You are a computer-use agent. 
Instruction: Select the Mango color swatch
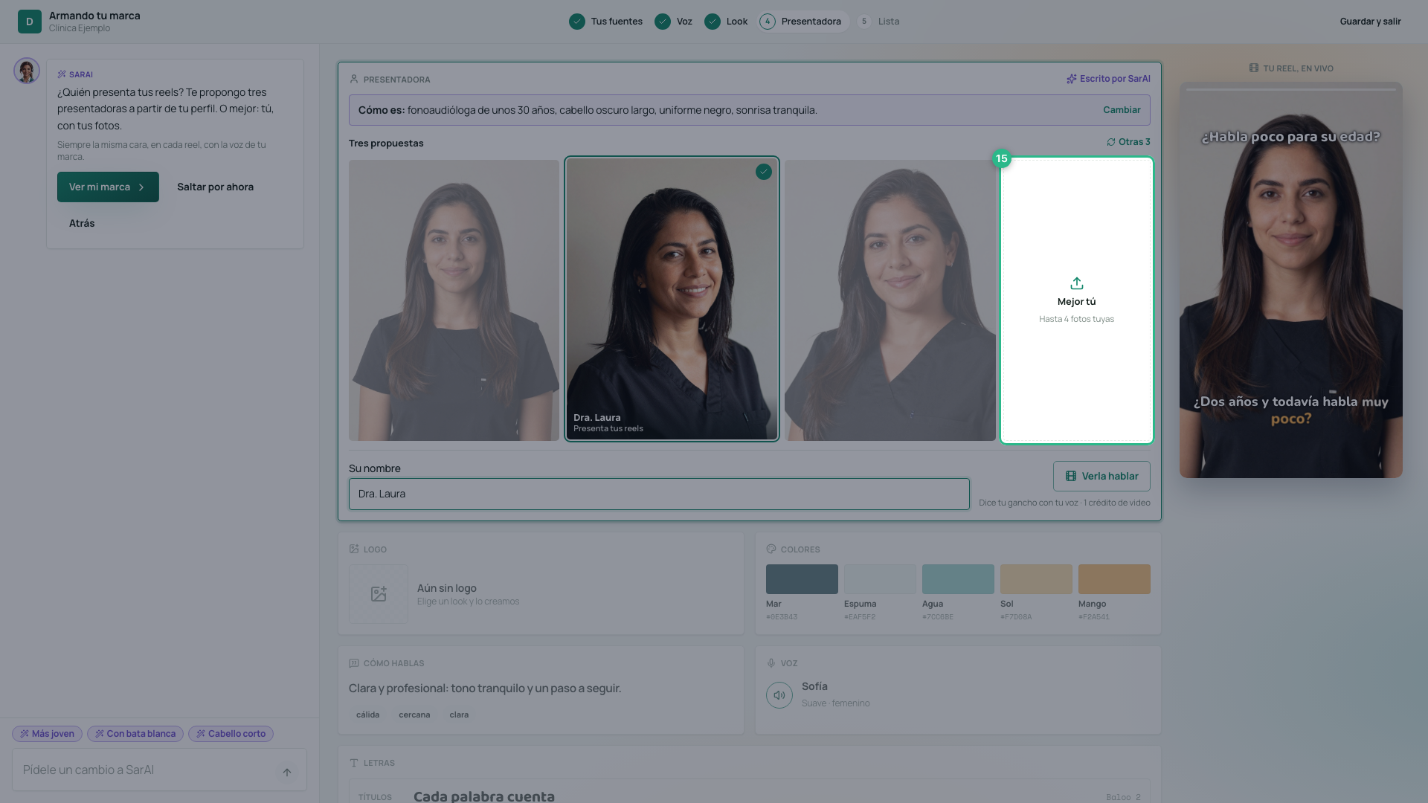click(x=1114, y=579)
